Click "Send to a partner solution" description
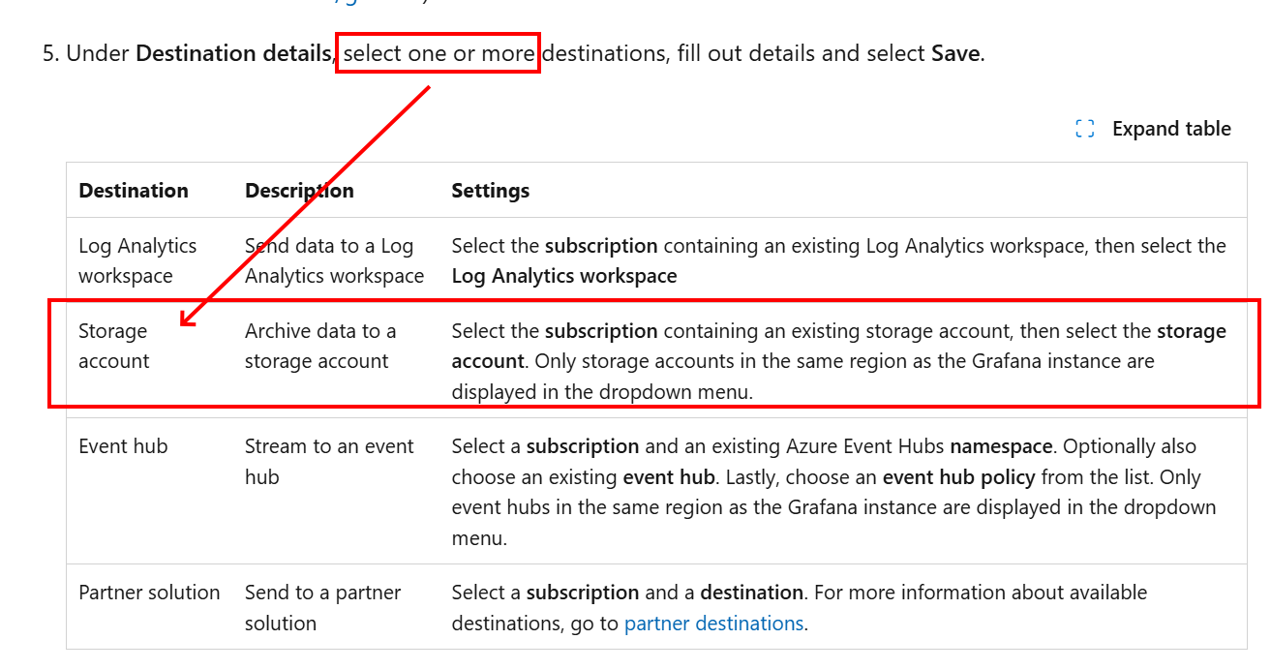Image resolution: width=1271 pixels, height=670 pixels. click(x=322, y=607)
